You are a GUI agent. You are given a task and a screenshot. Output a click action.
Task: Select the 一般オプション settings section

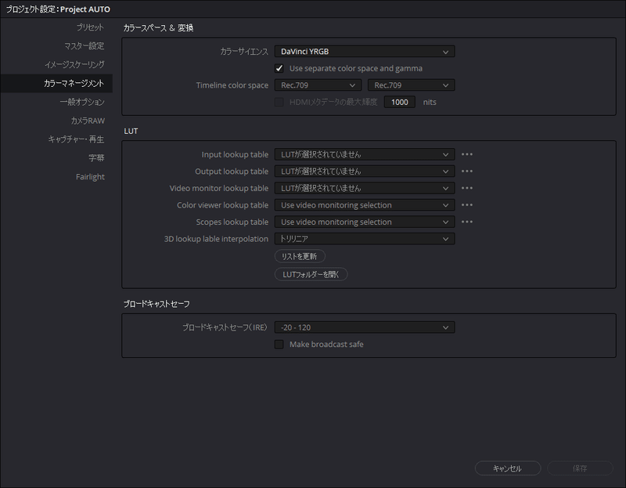pyautogui.click(x=82, y=102)
